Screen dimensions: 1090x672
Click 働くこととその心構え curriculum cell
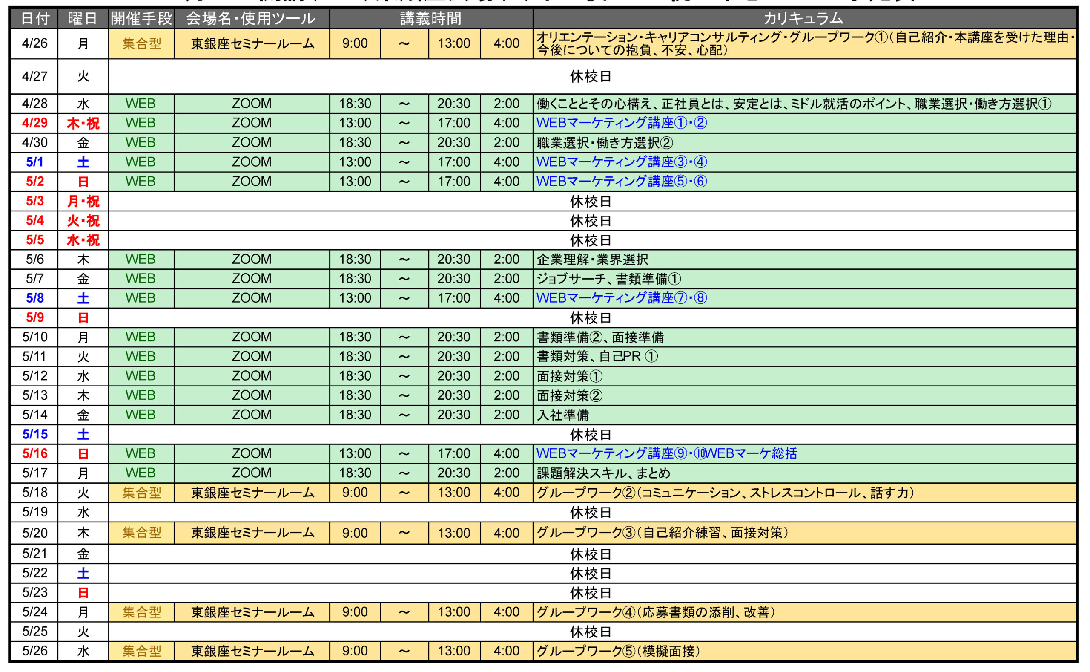click(x=804, y=104)
